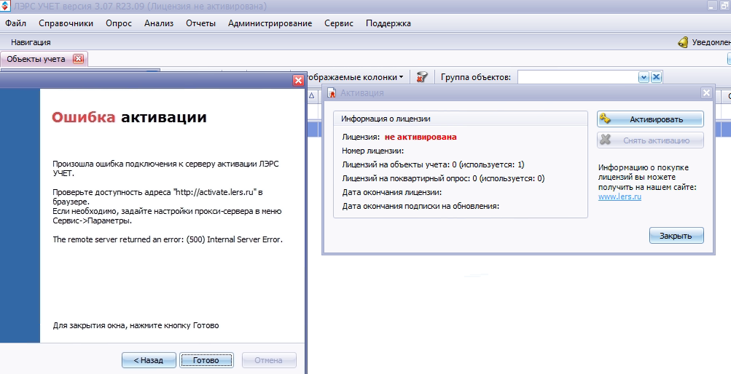Image resolution: width=731 pixels, height=374 pixels.
Task: Click the Навигация toolbar item
Action: click(31, 42)
